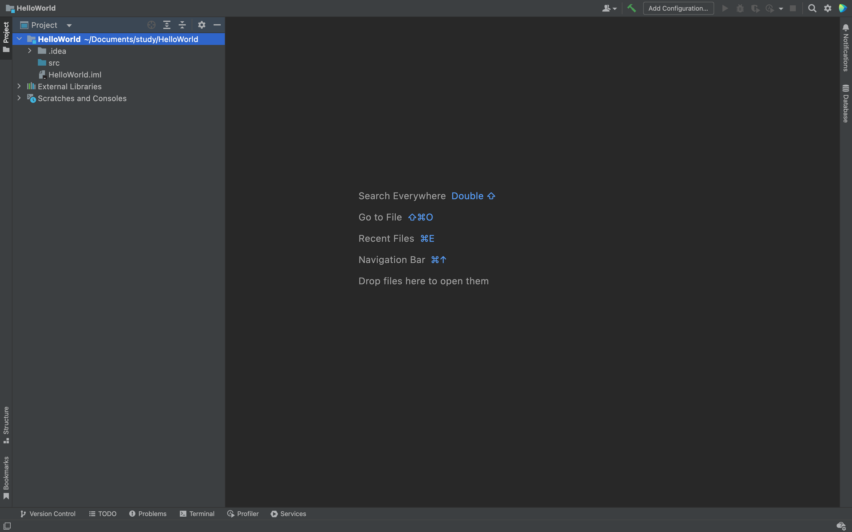Click Collapse All icon in Project panel

[182, 25]
